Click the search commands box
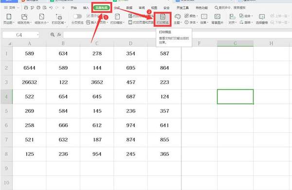The width and height of the screenshot is (292, 190). coord(230,8)
